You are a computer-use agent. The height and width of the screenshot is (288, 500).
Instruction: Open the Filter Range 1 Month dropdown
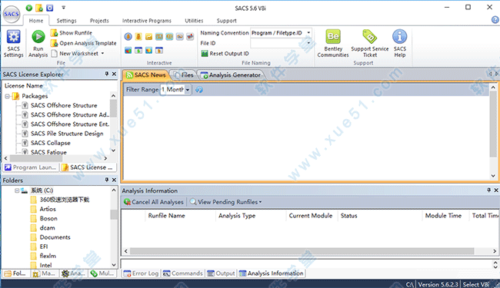pos(188,90)
